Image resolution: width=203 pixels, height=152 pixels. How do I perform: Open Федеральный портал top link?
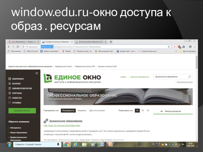point(63,66)
